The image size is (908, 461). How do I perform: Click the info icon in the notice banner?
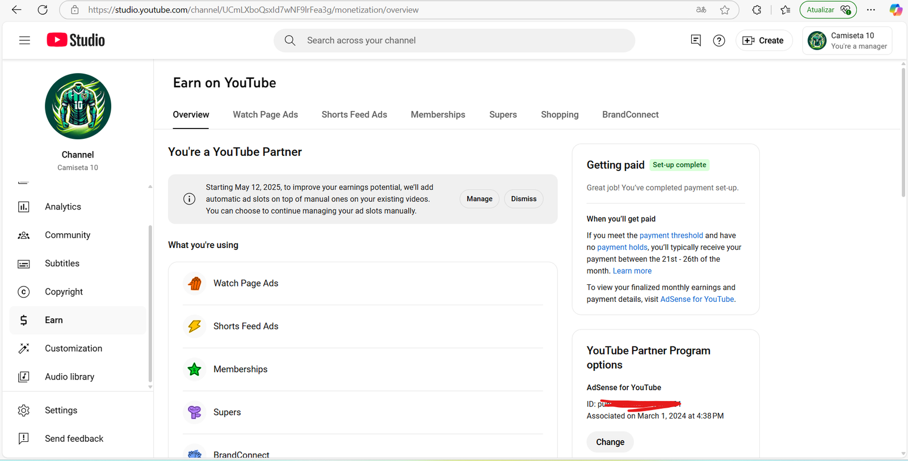[190, 199]
